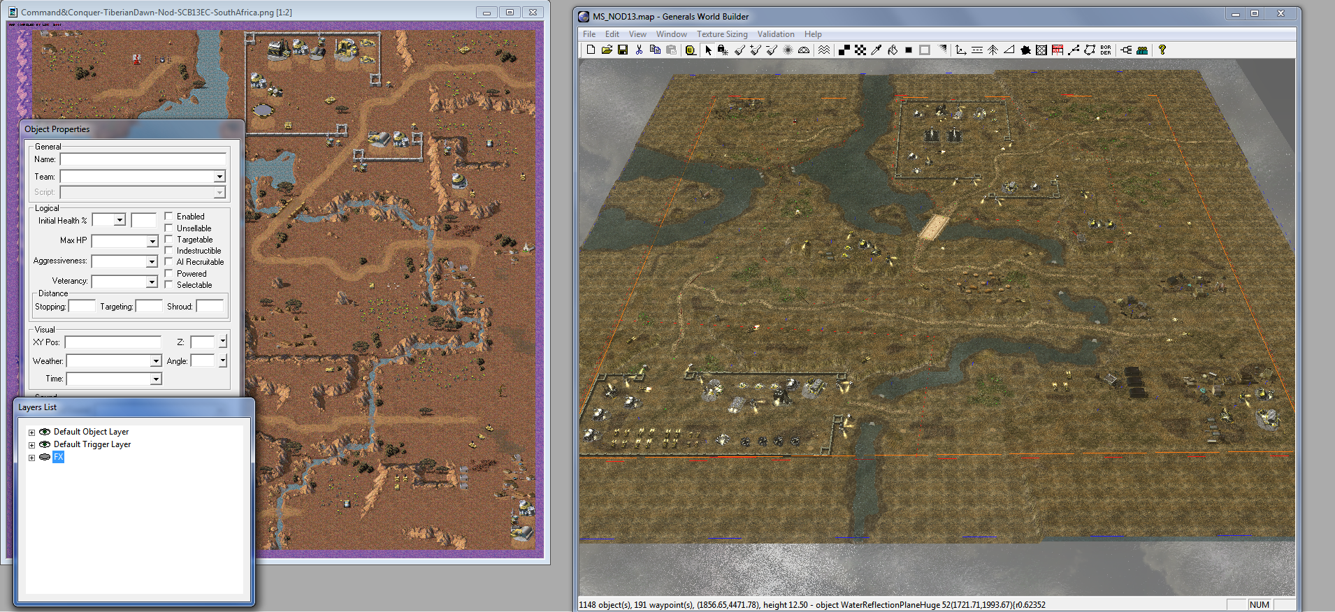This screenshot has width=1335, height=612.
Task: Expand the Default Object Layer tree node
Action: (31, 432)
